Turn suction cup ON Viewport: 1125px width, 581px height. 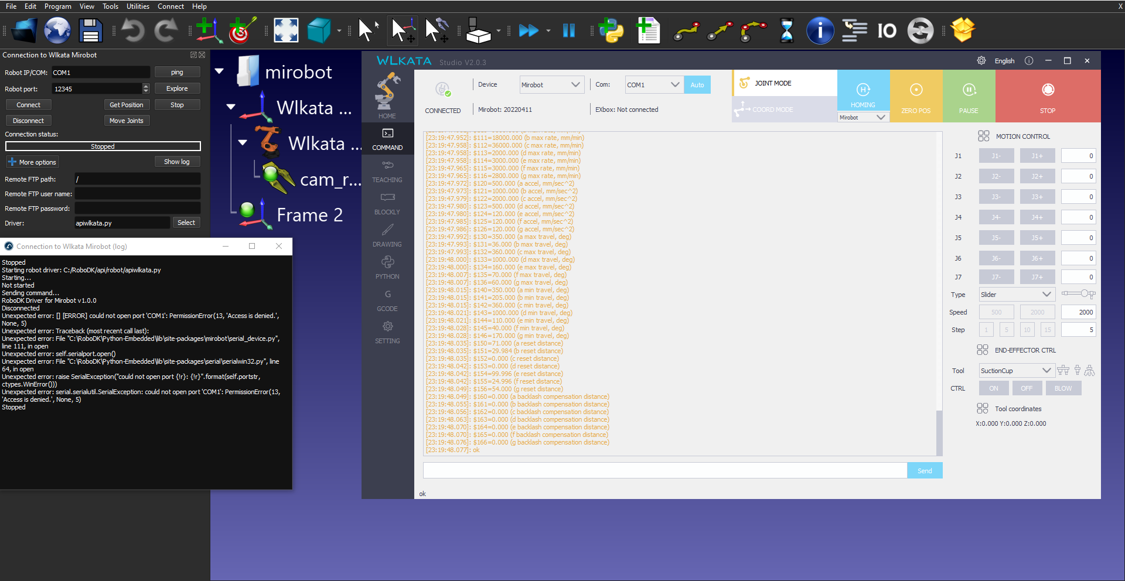click(x=993, y=388)
